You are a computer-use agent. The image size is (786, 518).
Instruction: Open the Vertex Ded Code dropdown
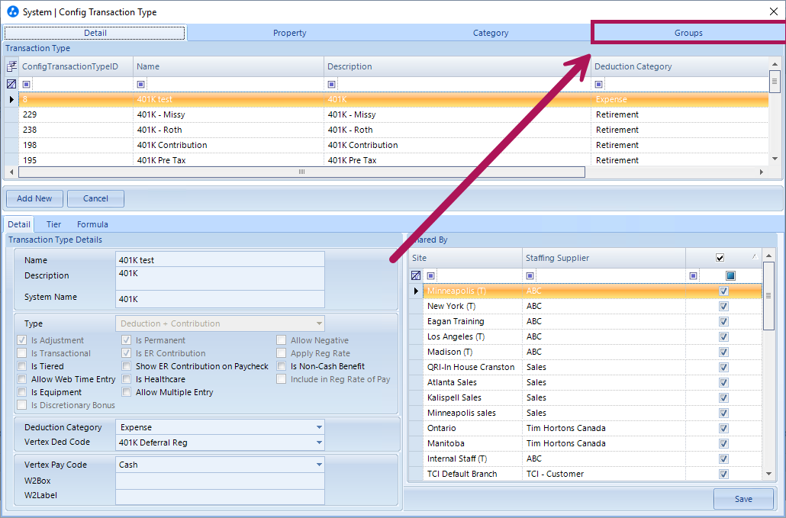[319, 442]
